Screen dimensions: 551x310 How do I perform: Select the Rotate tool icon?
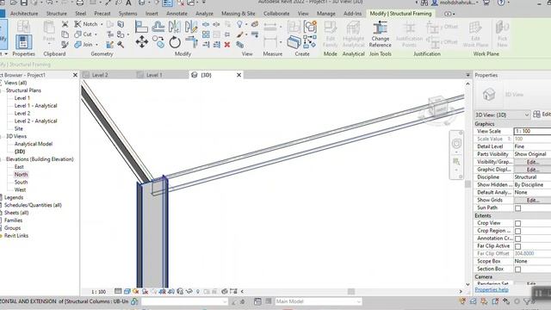point(175,42)
